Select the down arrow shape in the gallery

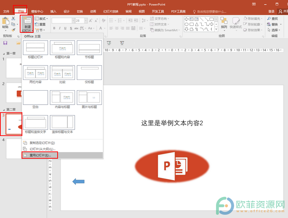(x=186, y=29)
